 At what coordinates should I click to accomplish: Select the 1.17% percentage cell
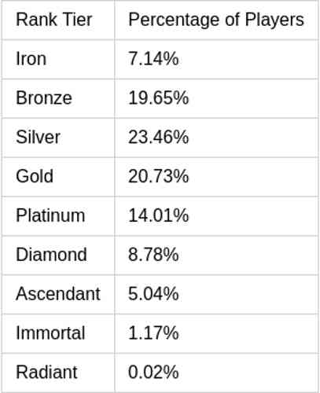coord(216,333)
